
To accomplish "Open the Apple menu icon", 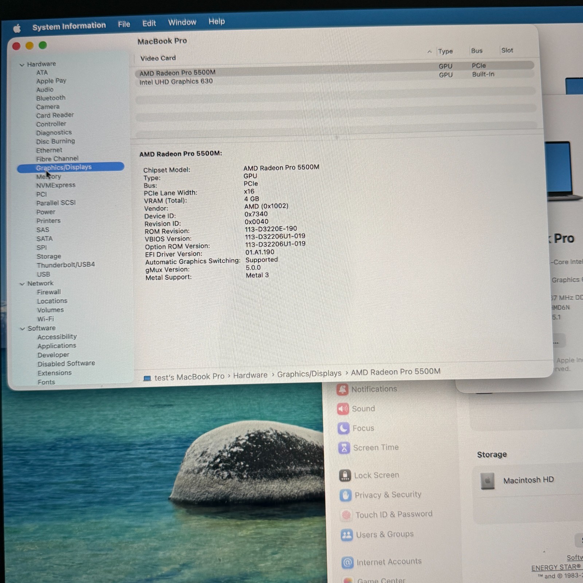I will click(x=17, y=28).
